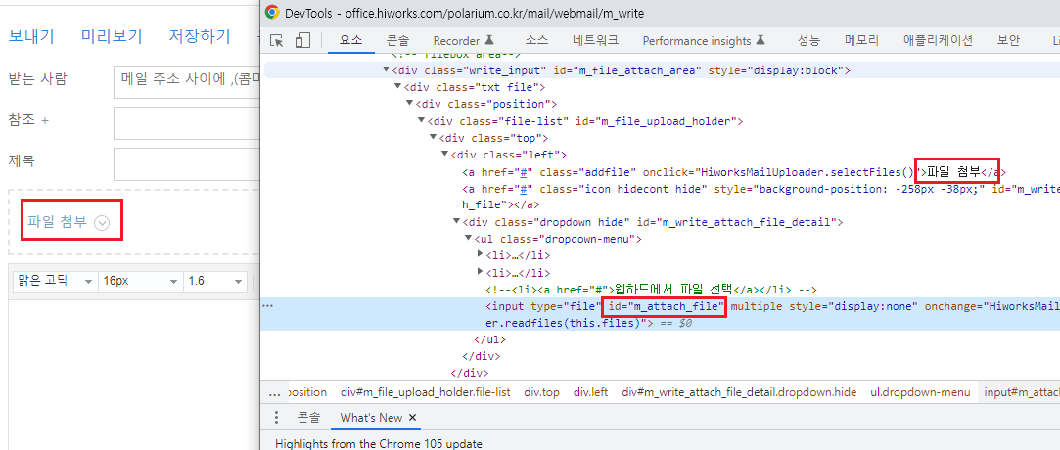
Task: Toggle the device toolbar icon in DevTools
Action: coord(302,40)
